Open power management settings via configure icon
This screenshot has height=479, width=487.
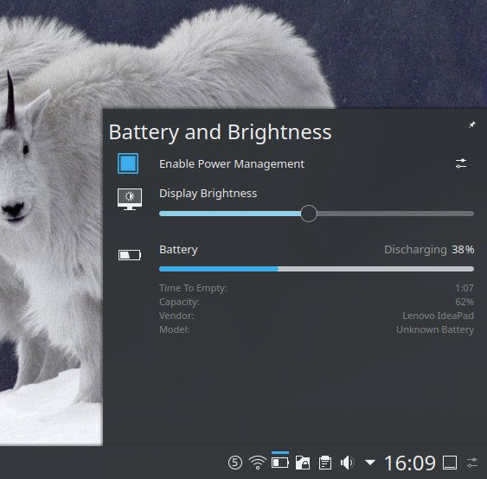(461, 163)
